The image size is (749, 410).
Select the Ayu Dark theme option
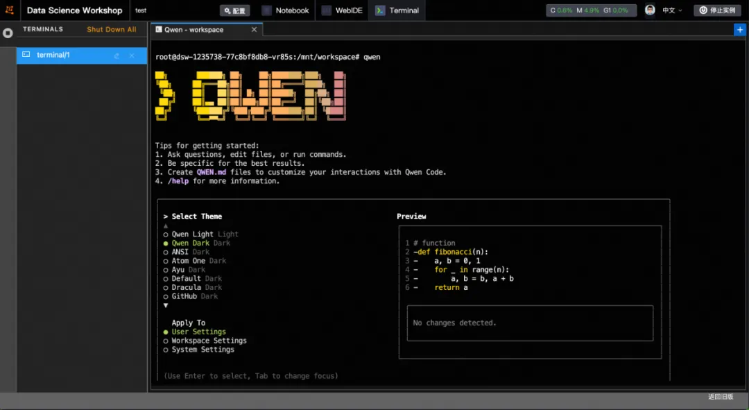pyautogui.click(x=184, y=269)
